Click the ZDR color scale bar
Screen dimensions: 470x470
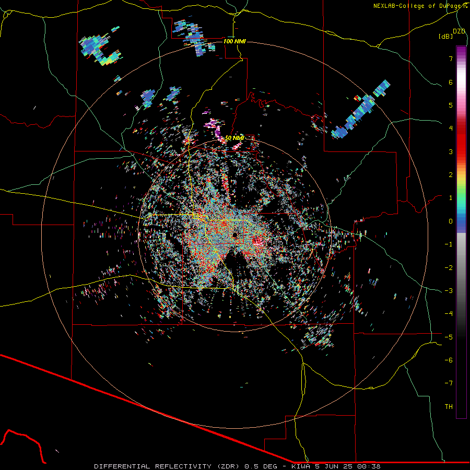pos(461,232)
